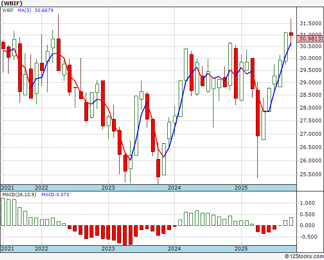
Task: Select the WBIF legend label
Action: pyautogui.click(x=8, y=10)
